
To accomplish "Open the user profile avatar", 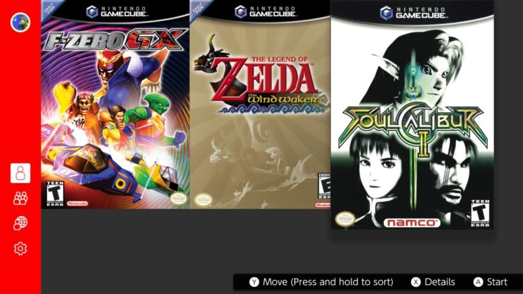I will (x=20, y=22).
